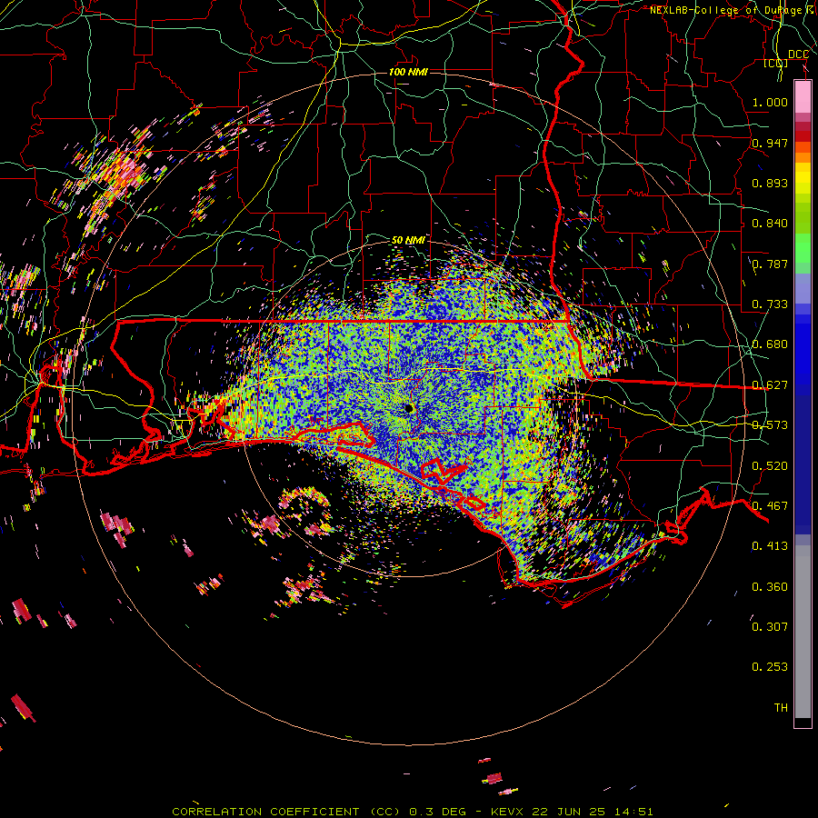Click the 0.840 legend value
The width and height of the screenshot is (818, 818).
pos(770,224)
